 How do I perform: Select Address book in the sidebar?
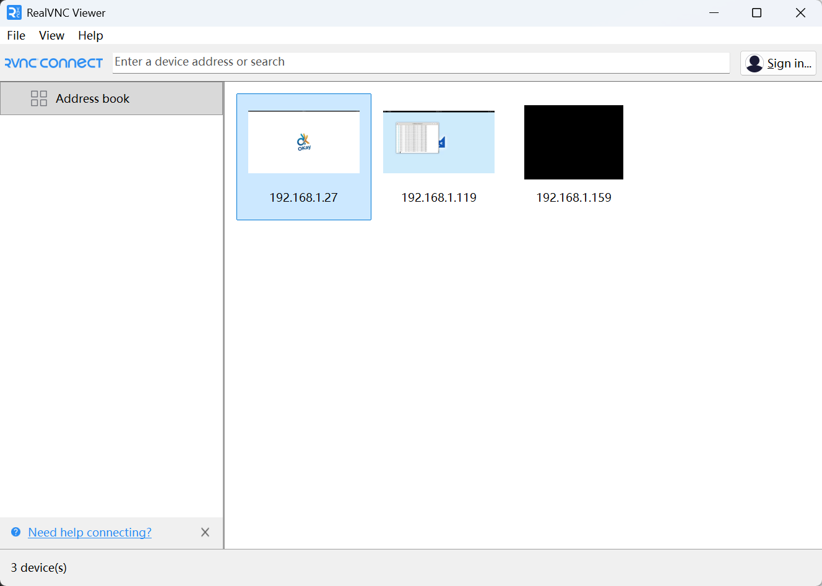tap(111, 98)
